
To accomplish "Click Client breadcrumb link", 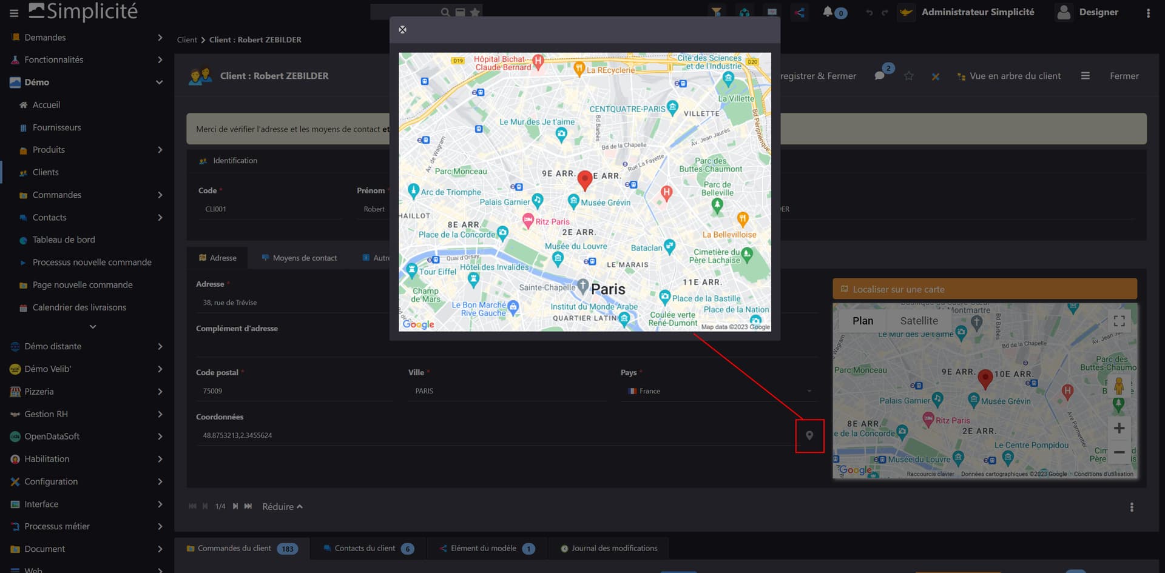I will 187,40.
